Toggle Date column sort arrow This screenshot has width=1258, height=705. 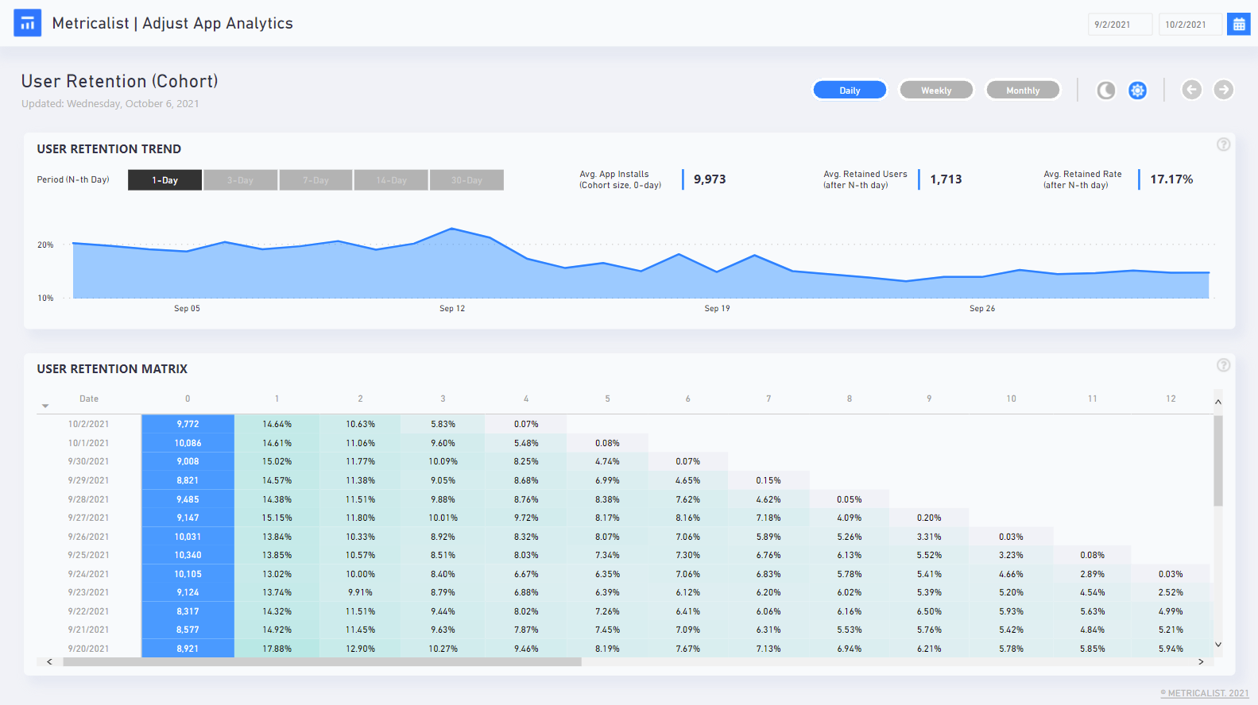45,406
